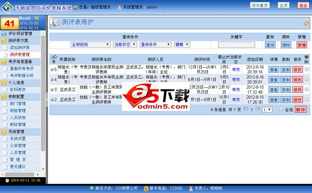312x193 pixels.
Task: Click the document icon beside 查看所有考评
Action: (6, 69)
